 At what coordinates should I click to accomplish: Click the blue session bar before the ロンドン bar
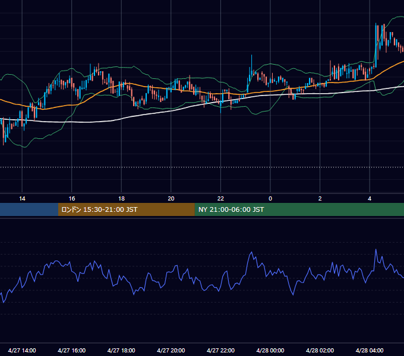coord(29,209)
